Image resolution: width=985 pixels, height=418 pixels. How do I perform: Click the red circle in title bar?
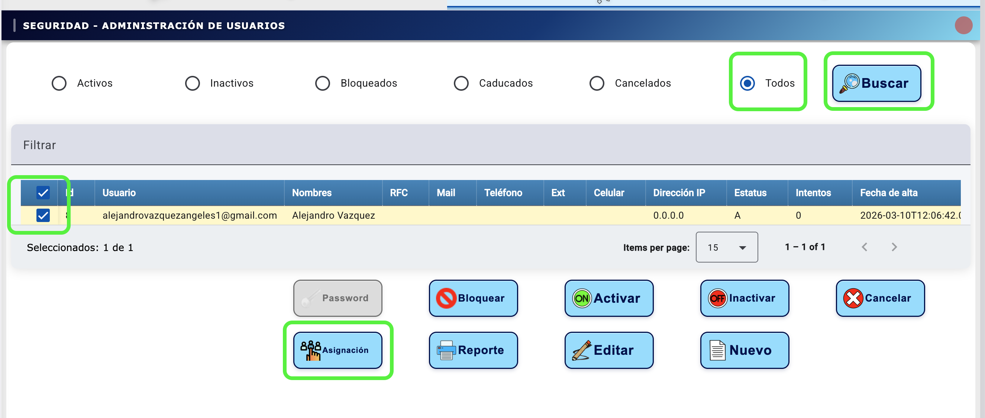coord(963,25)
